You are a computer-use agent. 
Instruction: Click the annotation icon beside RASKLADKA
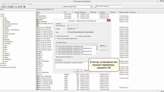[37, 16]
